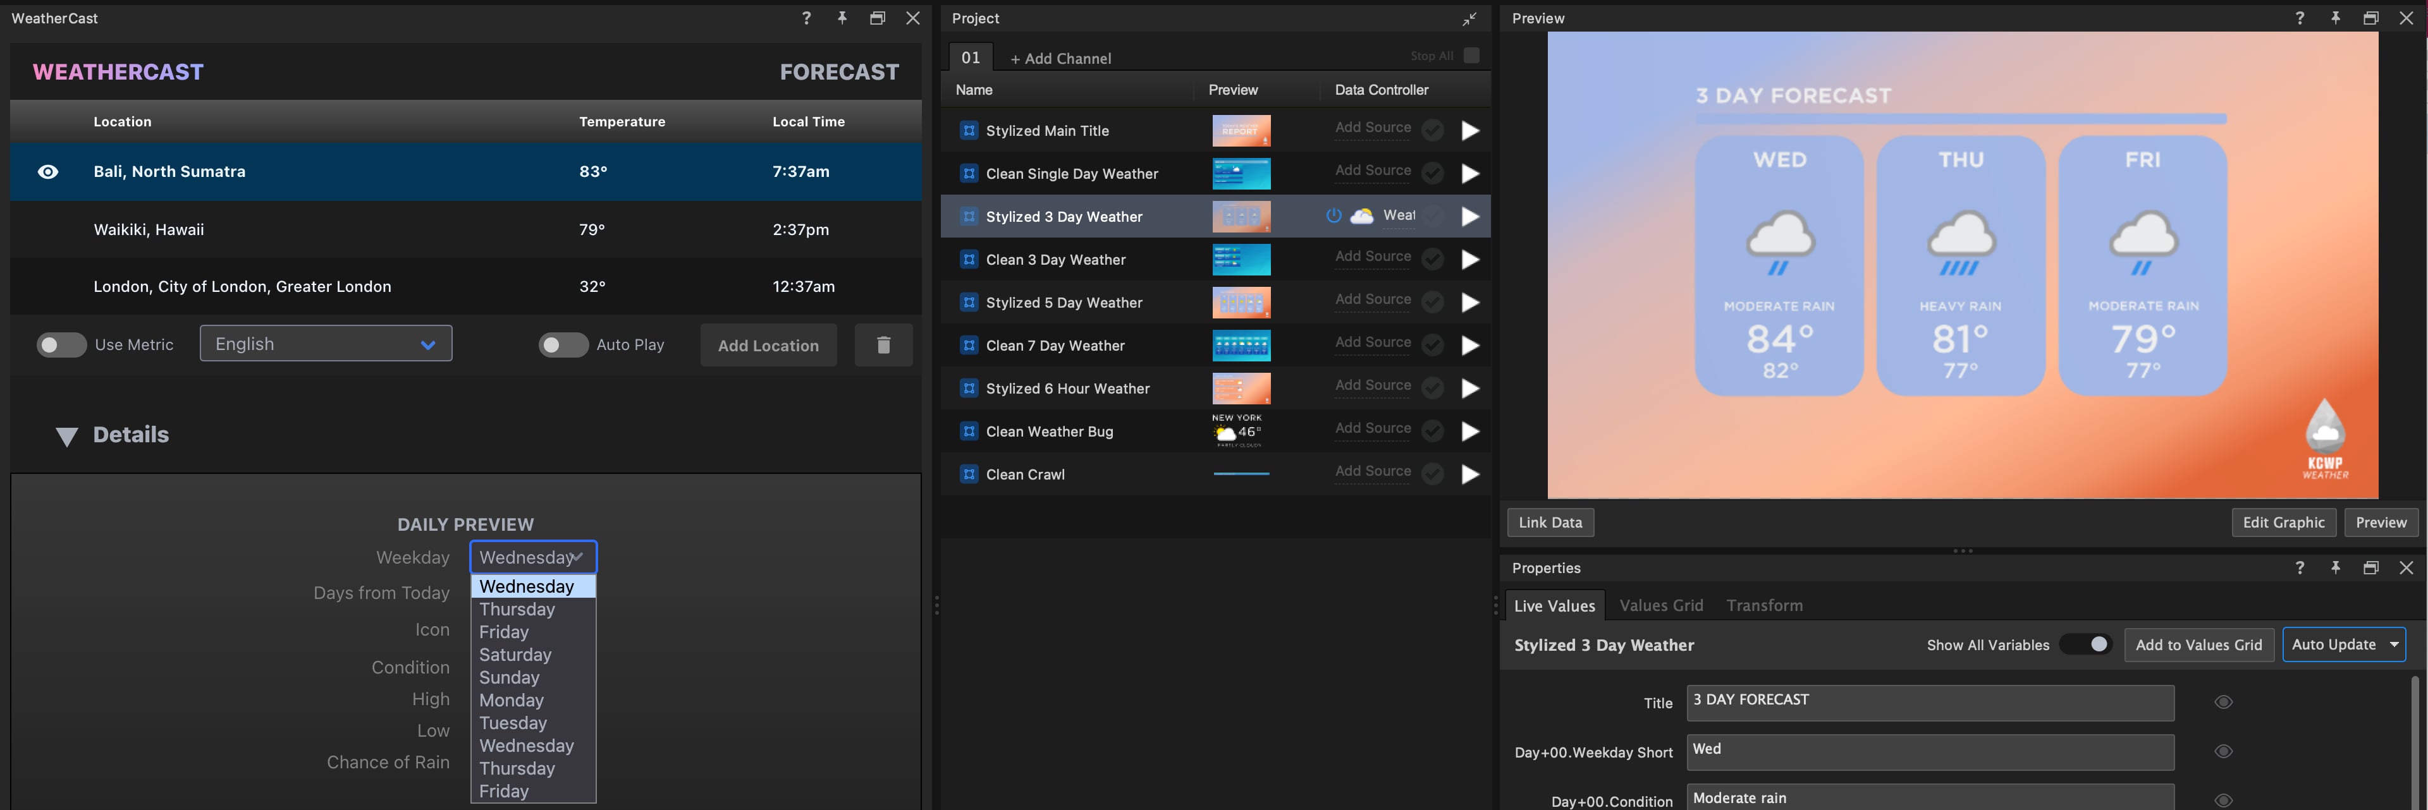Collapse the Project panel with arrows icon
This screenshot has width=2428, height=810.
pyautogui.click(x=1469, y=19)
